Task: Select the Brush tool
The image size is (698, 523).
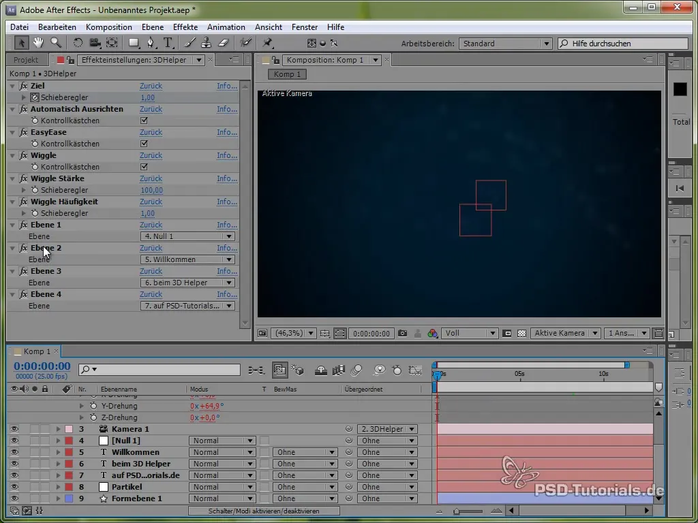Action: pyautogui.click(x=190, y=43)
